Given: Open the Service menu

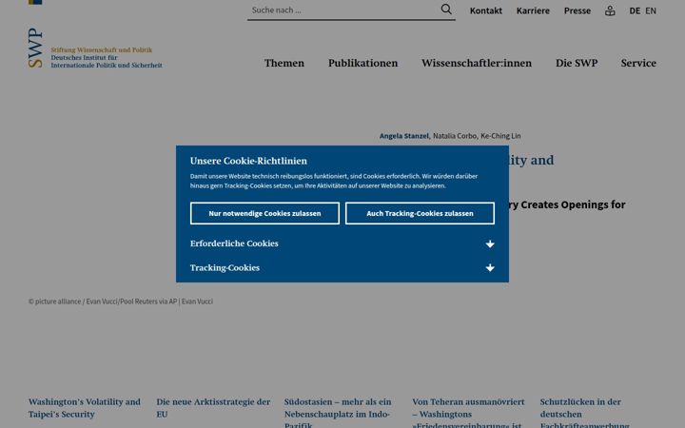Looking at the screenshot, I should [638, 63].
